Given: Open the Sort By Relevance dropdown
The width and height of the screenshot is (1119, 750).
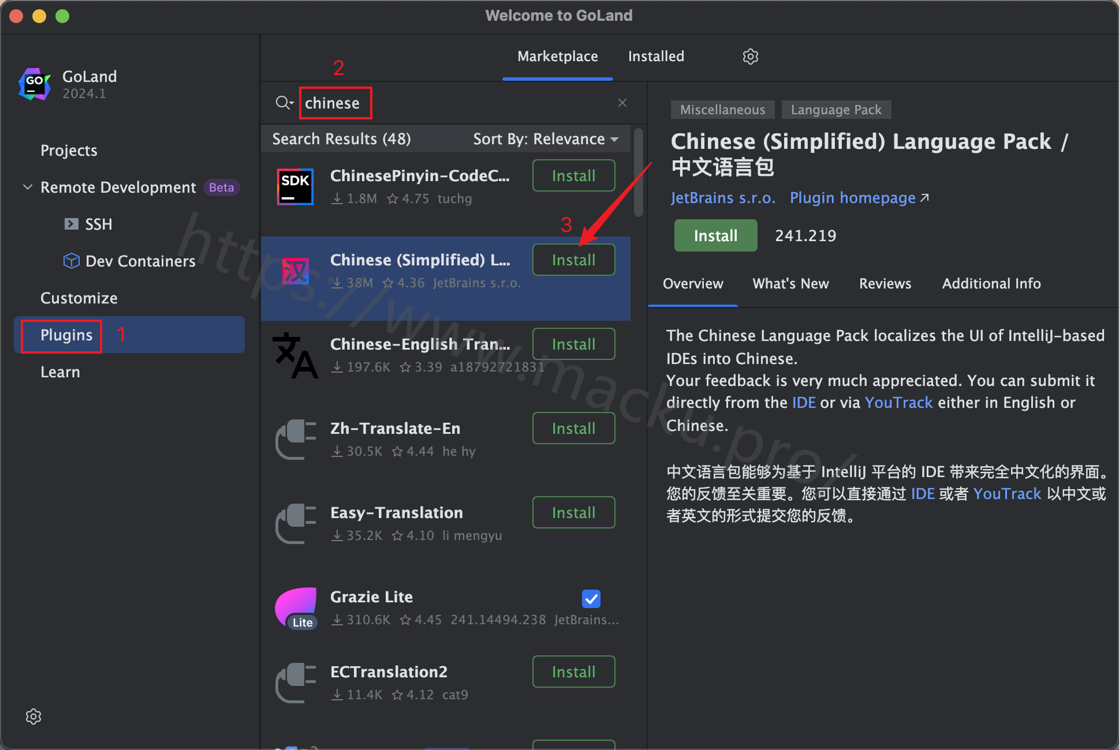Looking at the screenshot, I should [x=546, y=139].
